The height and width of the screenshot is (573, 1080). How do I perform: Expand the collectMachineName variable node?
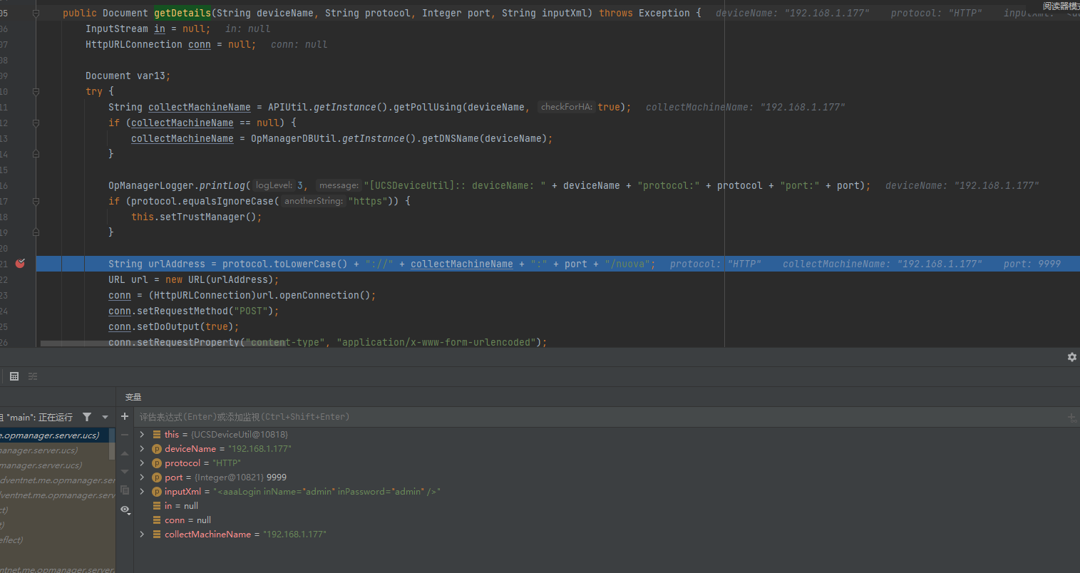(142, 534)
